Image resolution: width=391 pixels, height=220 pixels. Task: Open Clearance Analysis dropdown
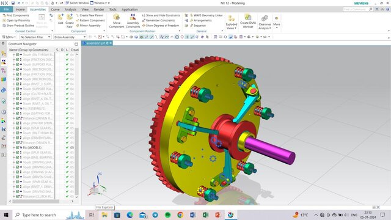265,22
